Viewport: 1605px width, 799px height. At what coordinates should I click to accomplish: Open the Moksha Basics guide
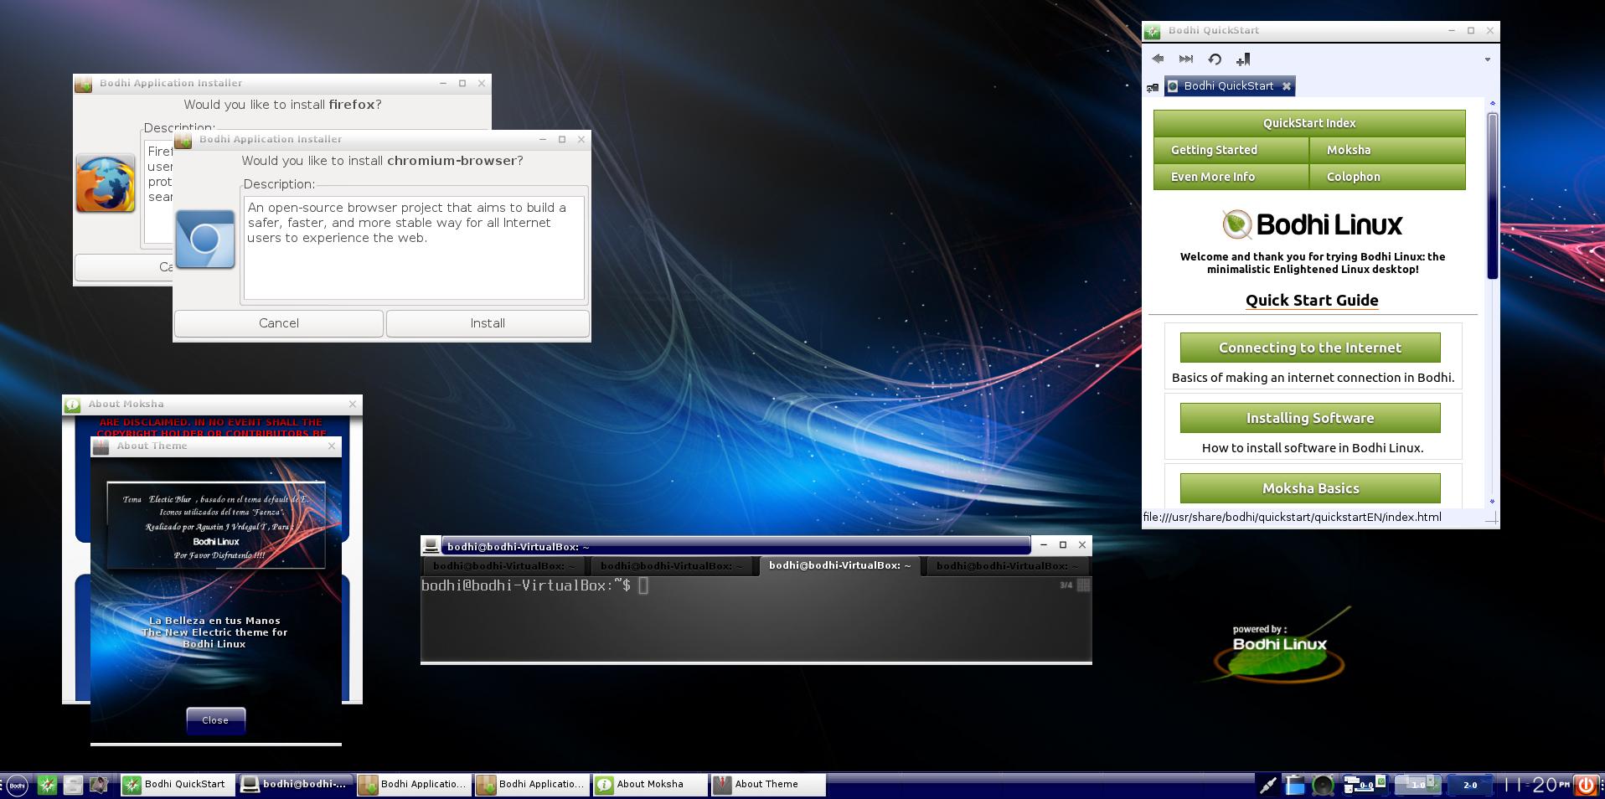click(x=1310, y=488)
